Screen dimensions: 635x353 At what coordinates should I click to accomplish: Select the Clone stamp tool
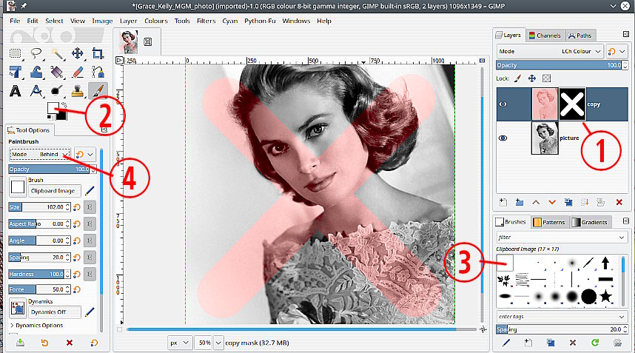tap(77, 91)
